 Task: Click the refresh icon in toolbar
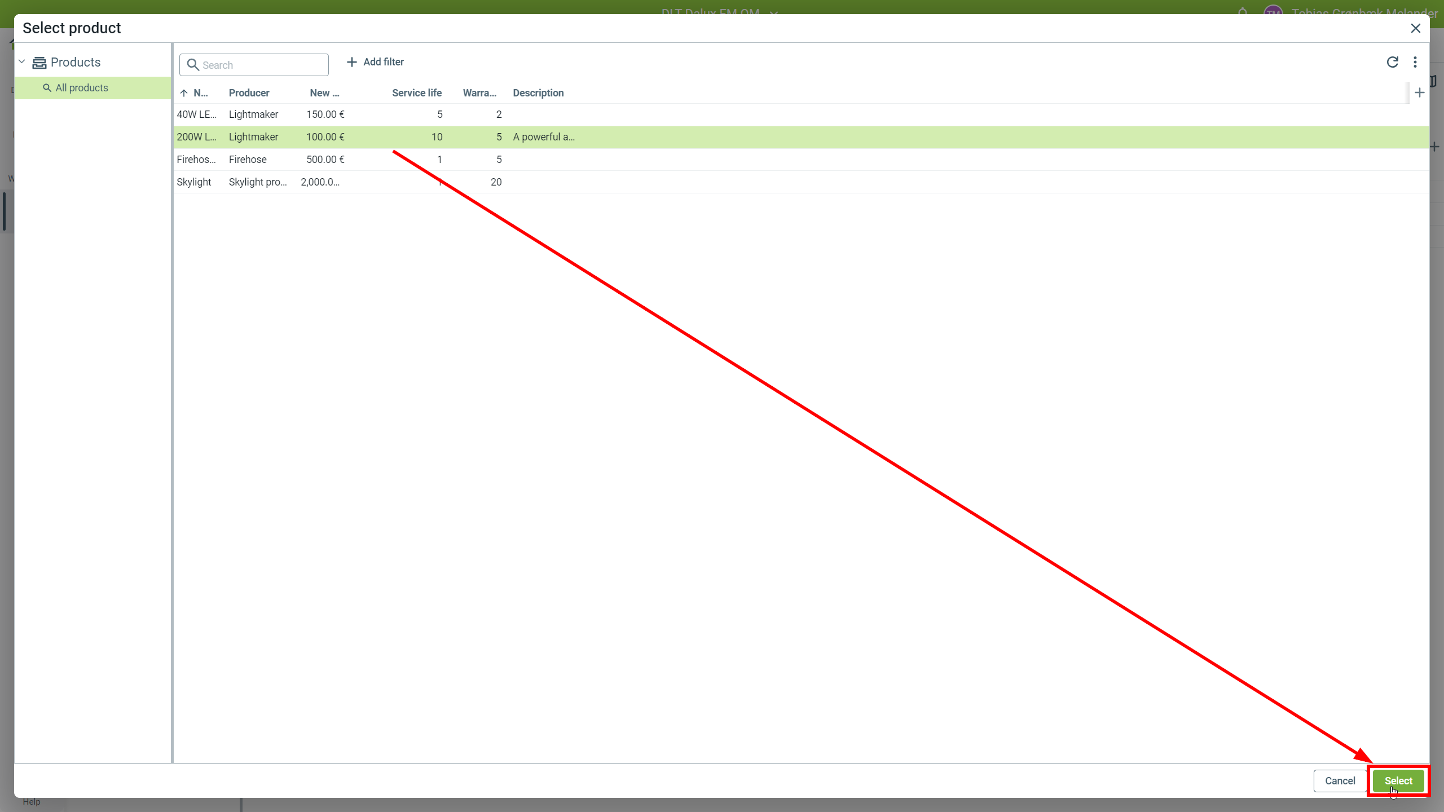click(x=1392, y=62)
